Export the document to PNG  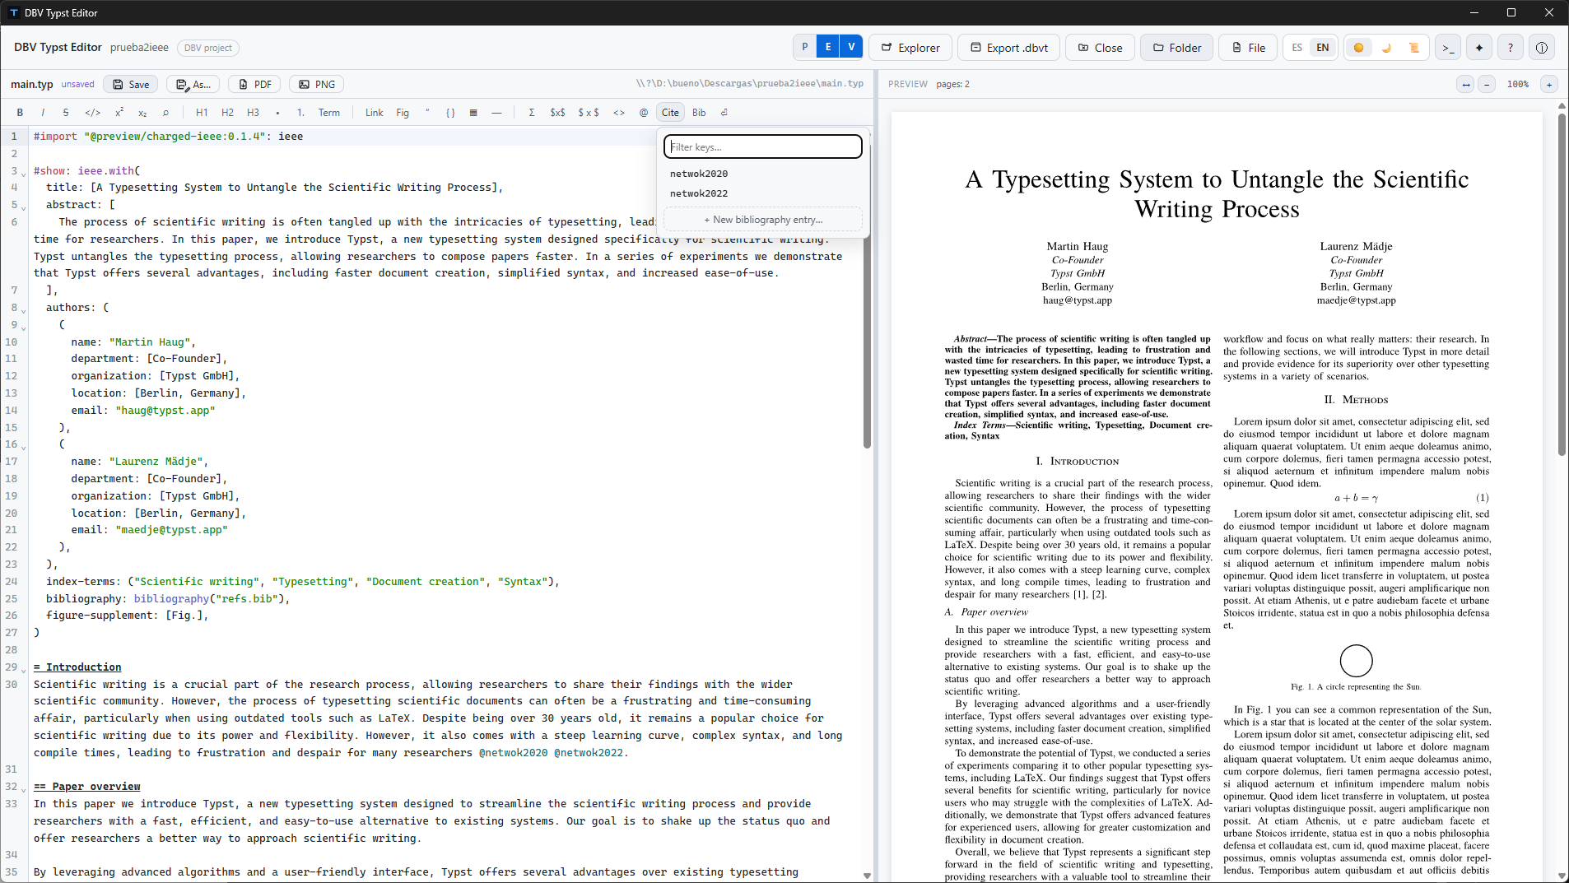pos(317,84)
